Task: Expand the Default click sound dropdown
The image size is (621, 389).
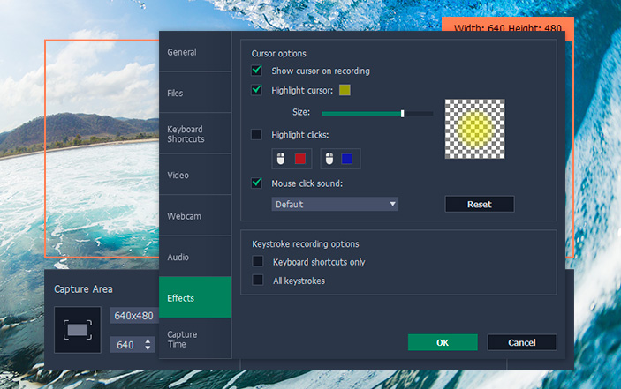Action: 335,205
